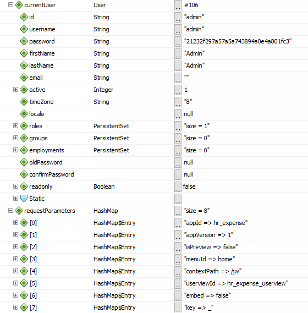Expand the roles PersistentSet node

tap(15, 126)
